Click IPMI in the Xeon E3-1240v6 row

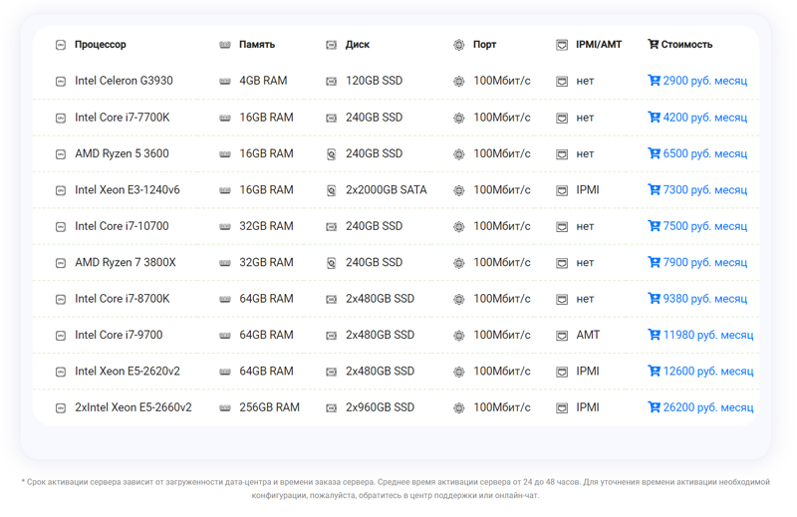point(588,190)
